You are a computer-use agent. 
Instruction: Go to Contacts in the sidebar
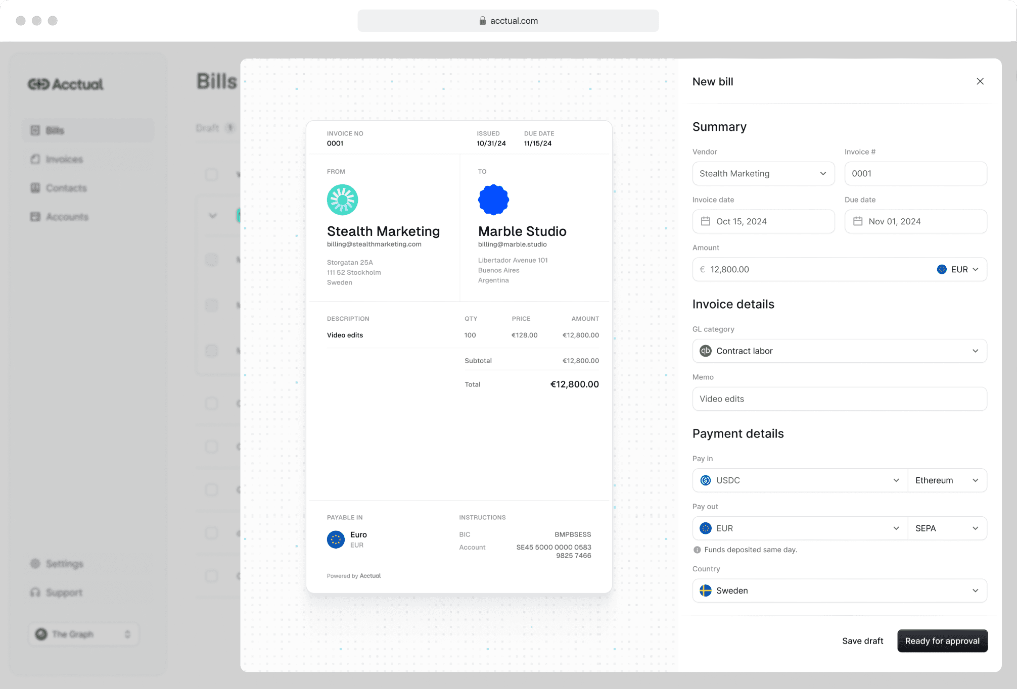66,188
